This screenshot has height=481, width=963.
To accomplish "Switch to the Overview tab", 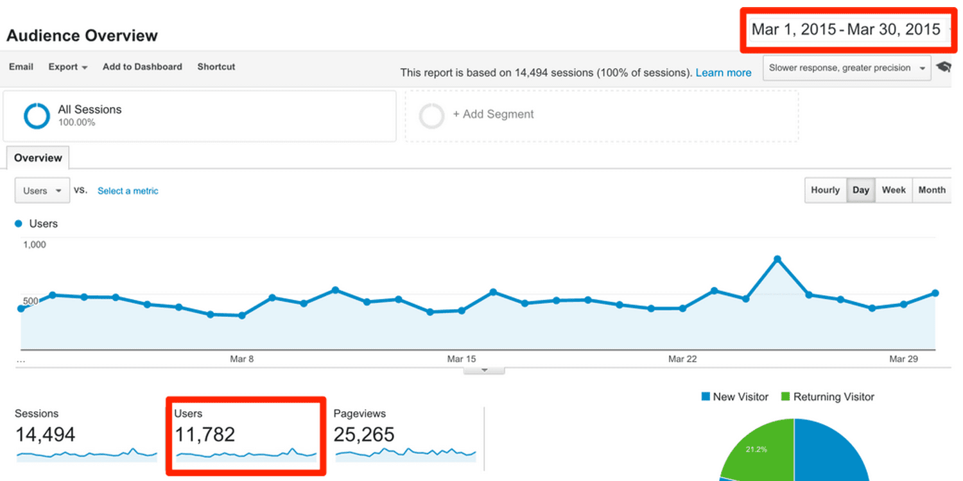I will coord(38,158).
